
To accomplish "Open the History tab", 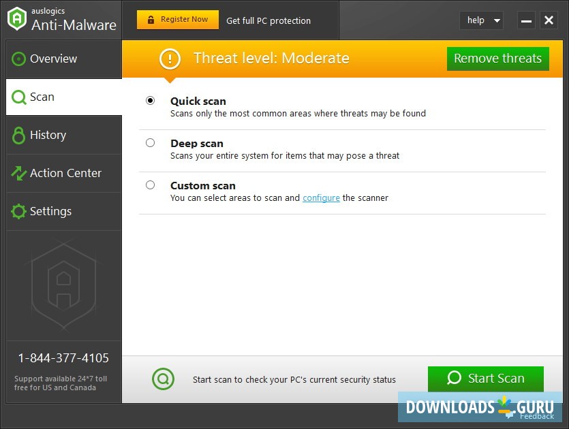I will click(x=64, y=136).
